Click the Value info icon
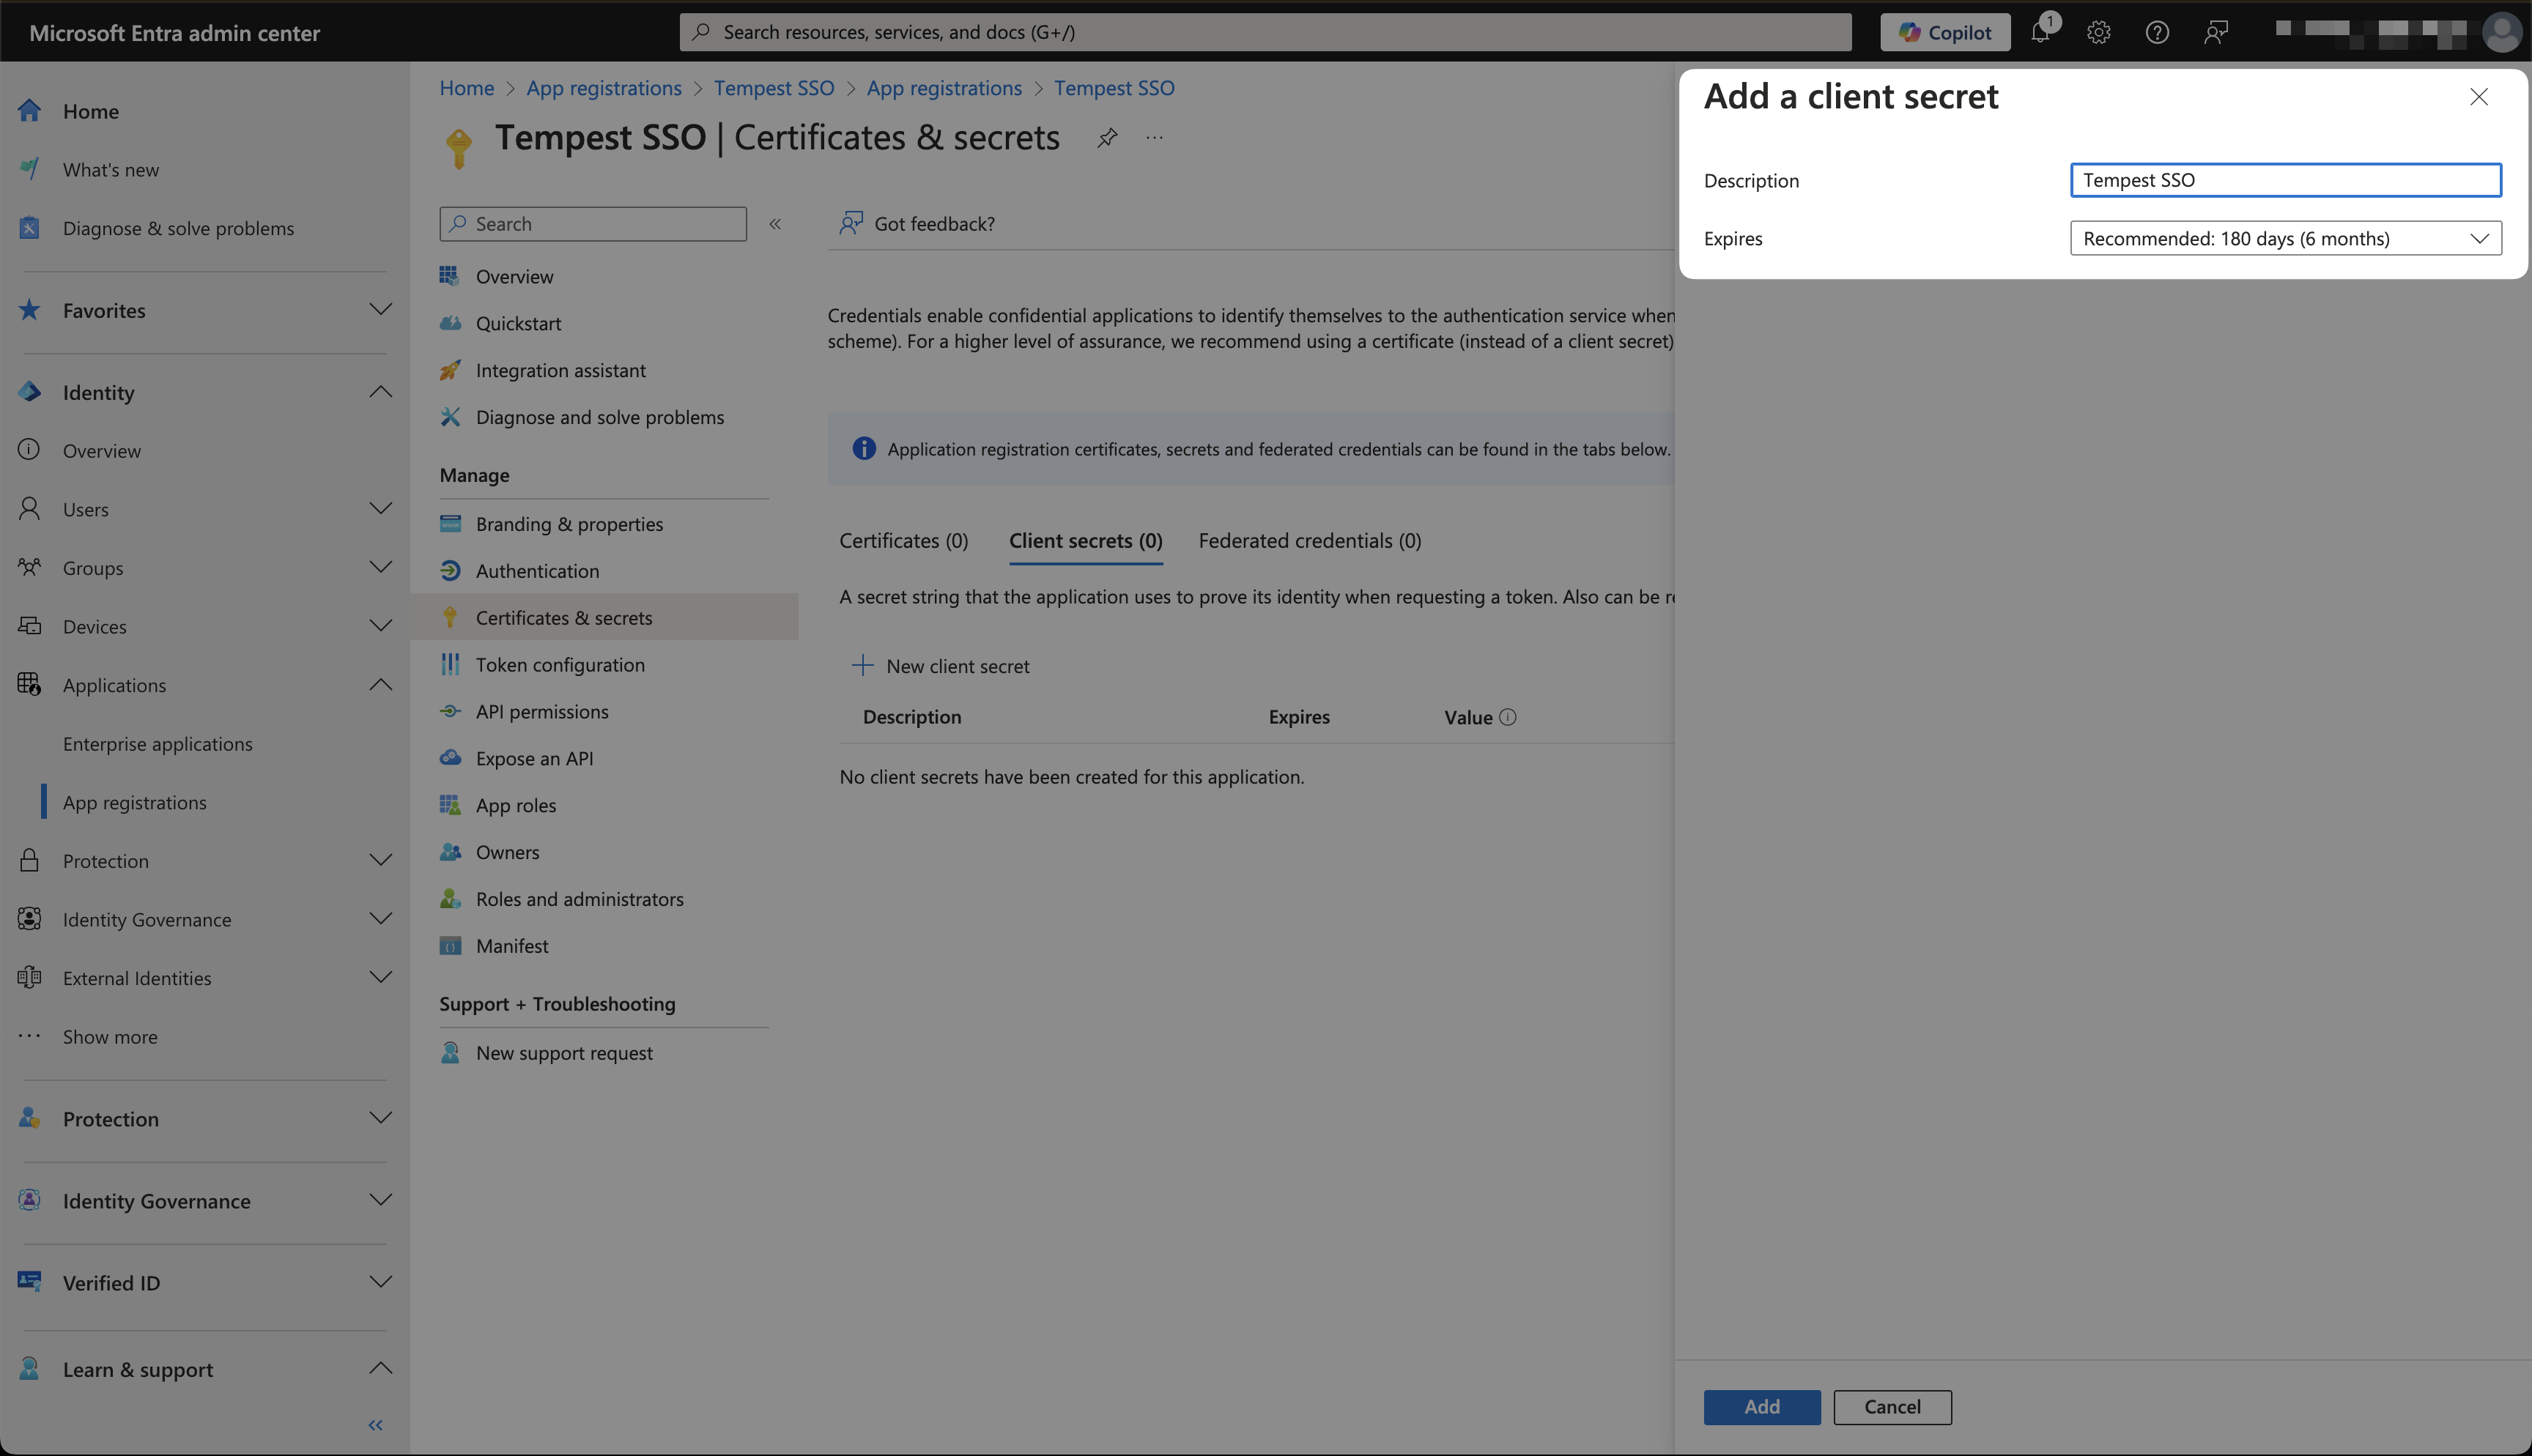Image resolution: width=2532 pixels, height=1456 pixels. 1508,717
